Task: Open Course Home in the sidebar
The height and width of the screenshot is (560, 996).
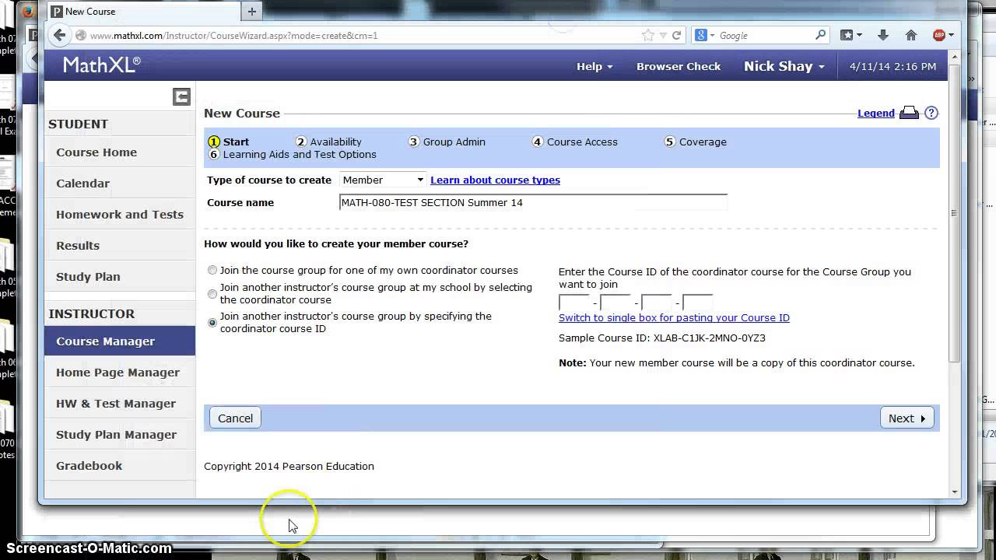Action: [120, 152]
